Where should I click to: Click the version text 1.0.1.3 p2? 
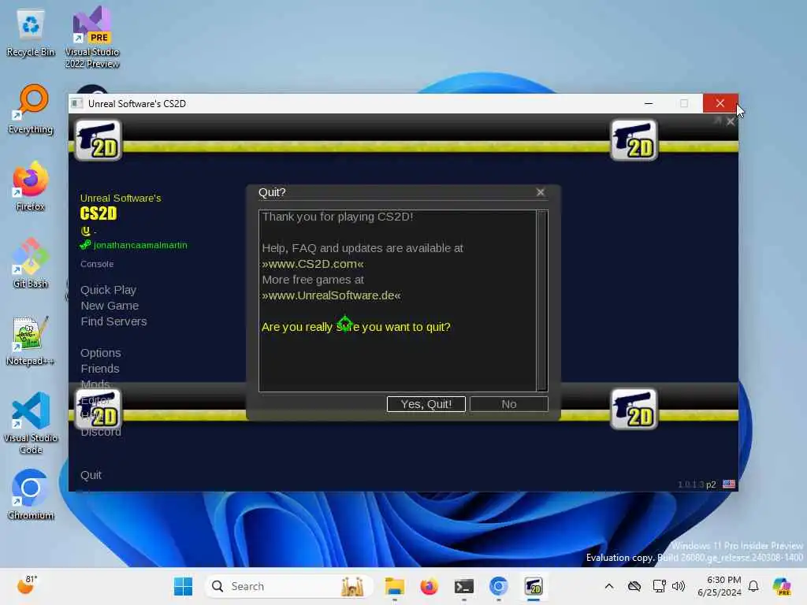coord(697,484)
